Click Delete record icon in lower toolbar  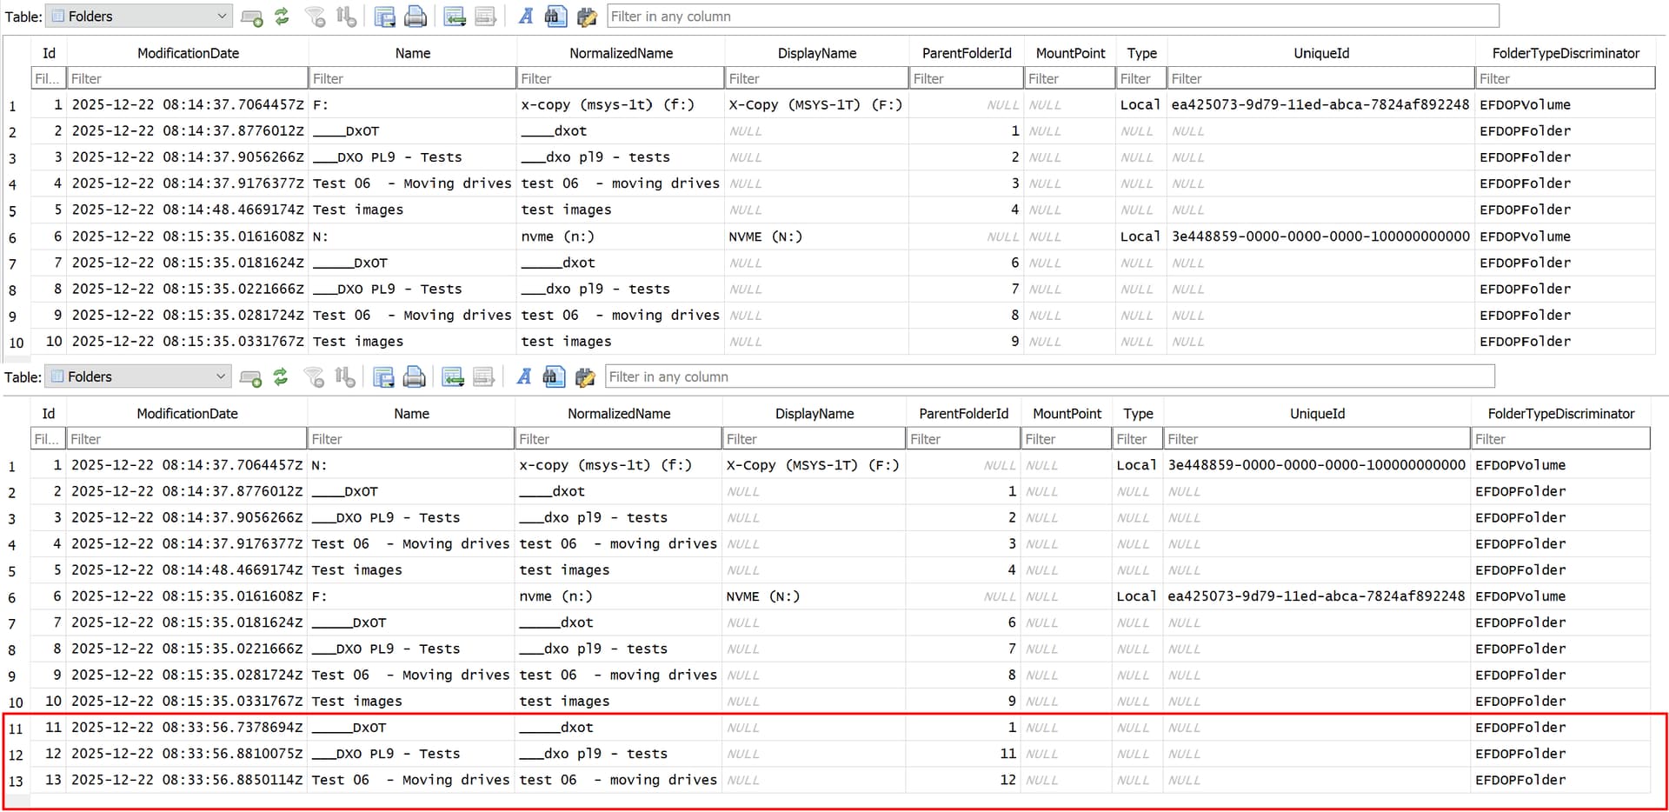483,377
